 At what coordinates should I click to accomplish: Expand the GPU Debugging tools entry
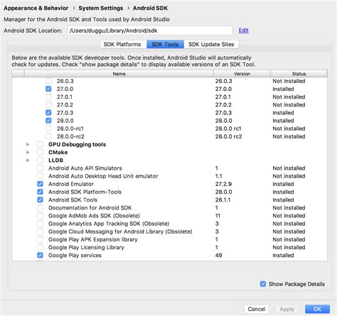click(28, 144)
